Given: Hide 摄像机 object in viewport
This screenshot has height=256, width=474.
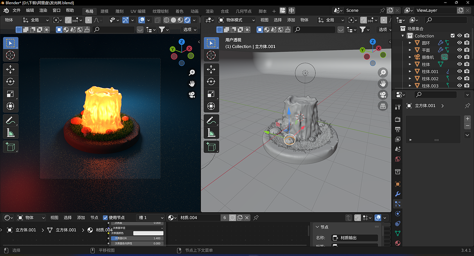Looking at the screenshot, I should pyautogui.click(x=460, y=57).
